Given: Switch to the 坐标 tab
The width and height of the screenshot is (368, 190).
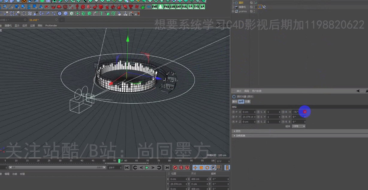Looking at the screenshot, I should click(x=241, y=102).
